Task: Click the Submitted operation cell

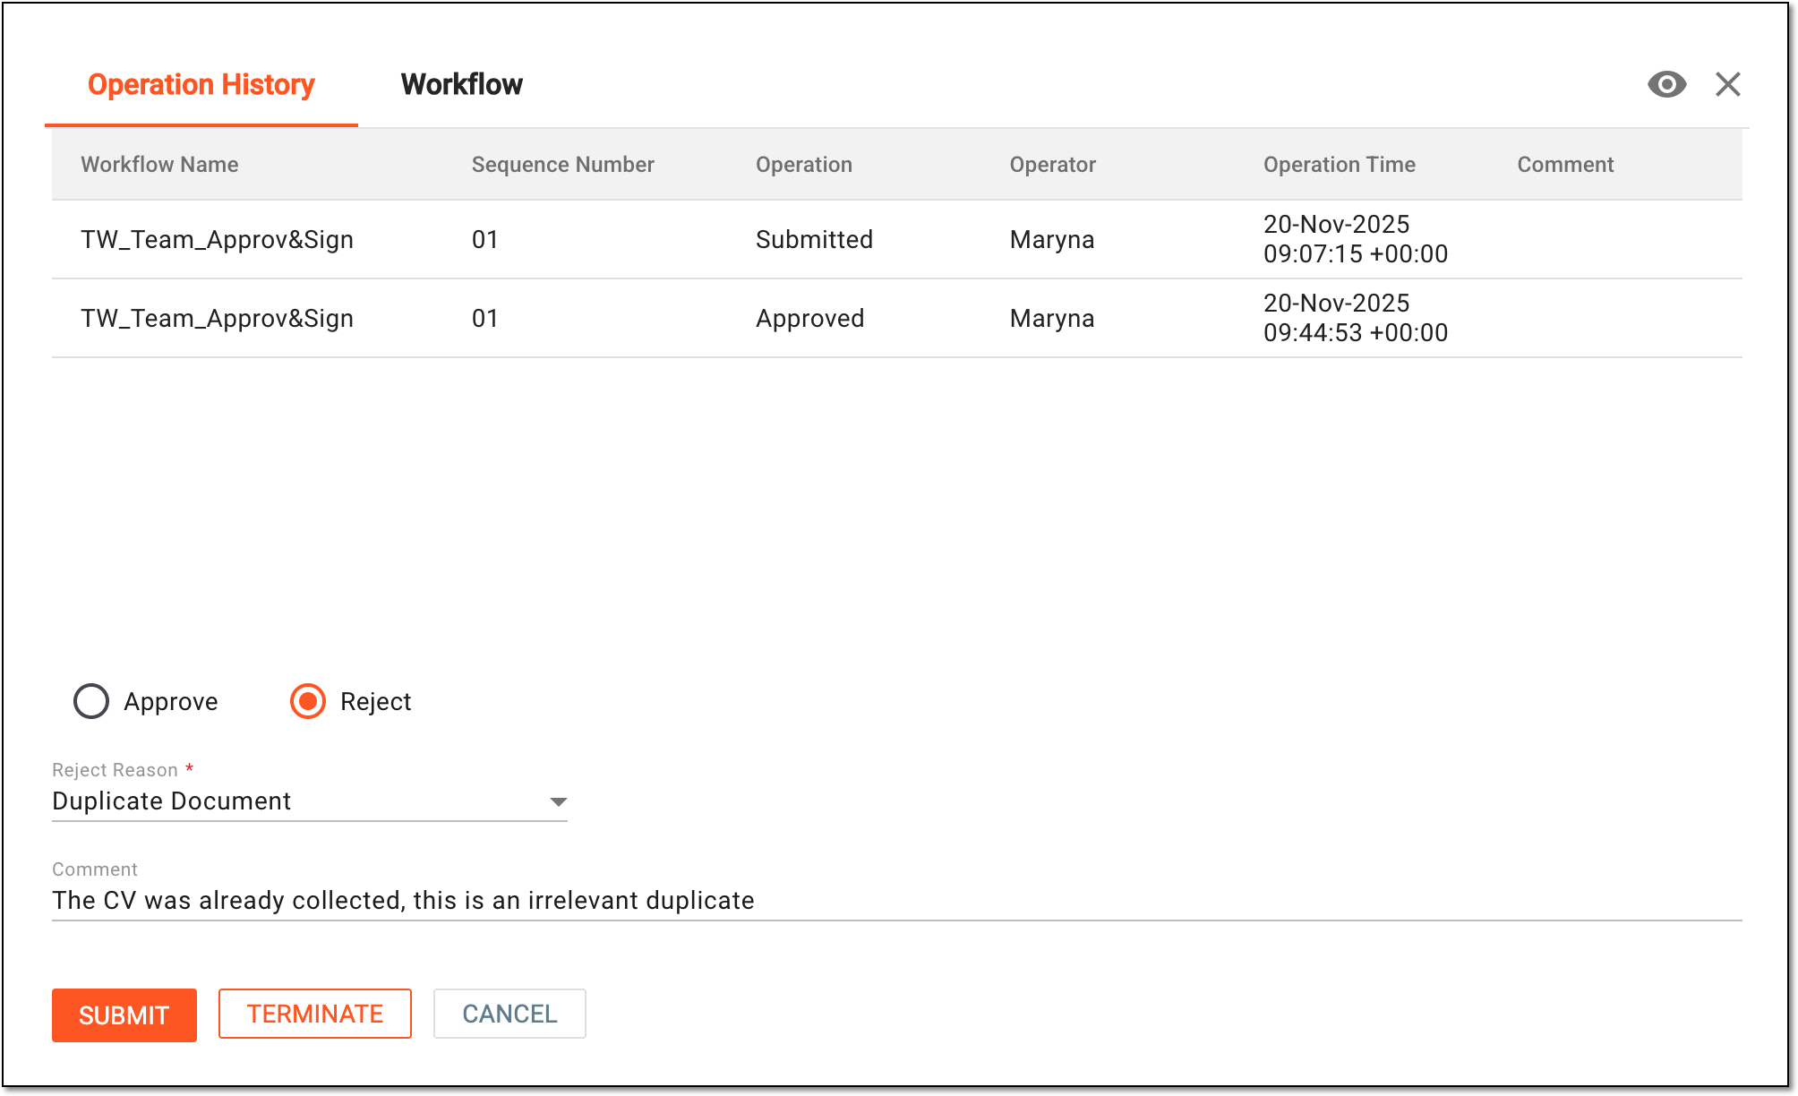Action: click(814, 239)
